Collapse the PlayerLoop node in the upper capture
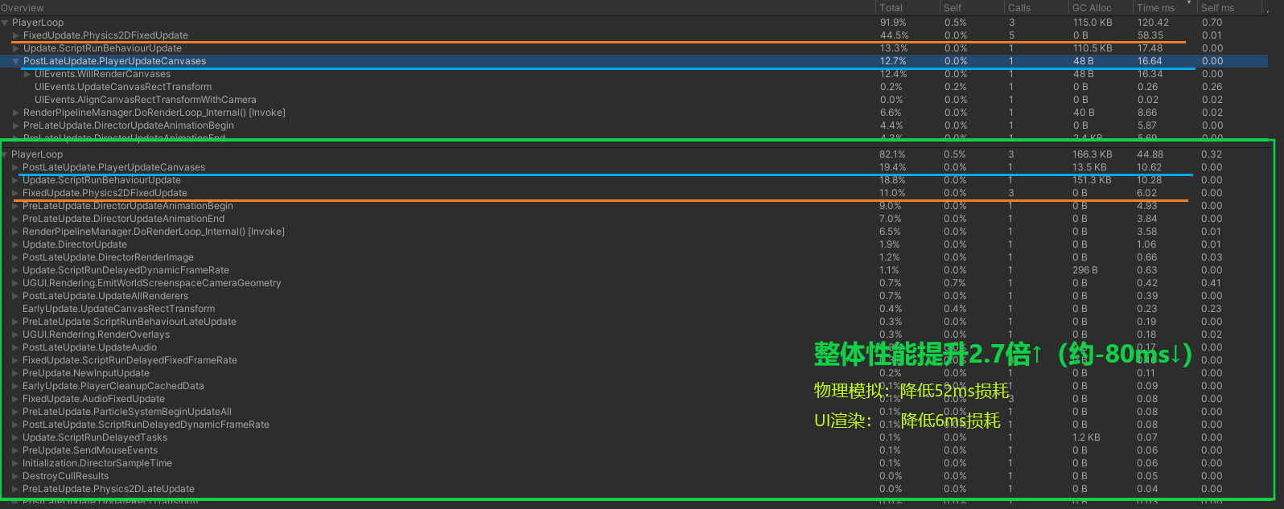 [x=5, y=23]
